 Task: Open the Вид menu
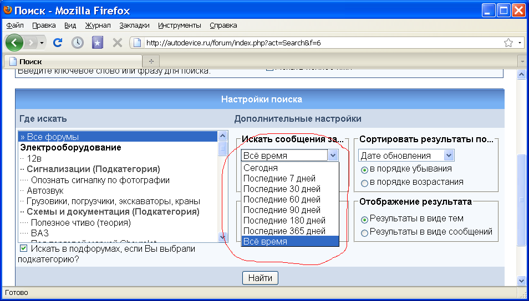[x=70, y=25]
